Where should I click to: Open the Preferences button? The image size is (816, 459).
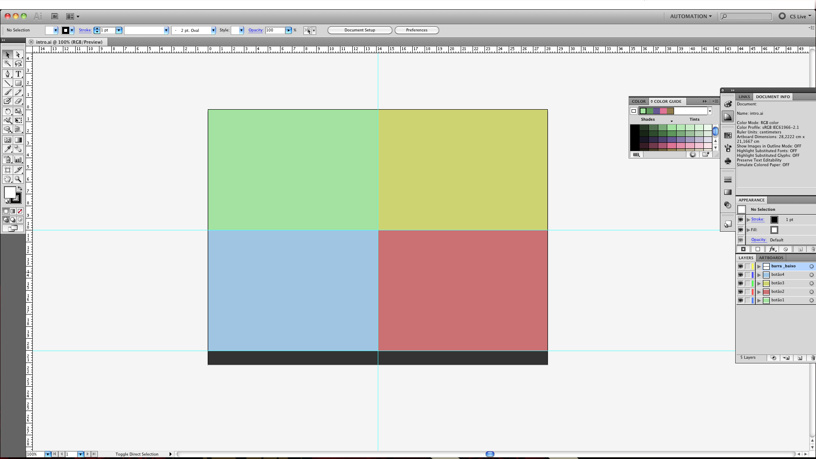coord(416,30)
